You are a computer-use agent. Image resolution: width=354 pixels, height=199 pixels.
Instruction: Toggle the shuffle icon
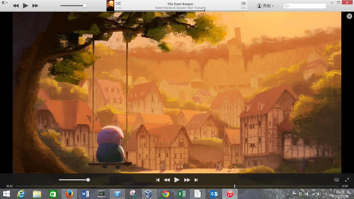(x=118, y=3)
